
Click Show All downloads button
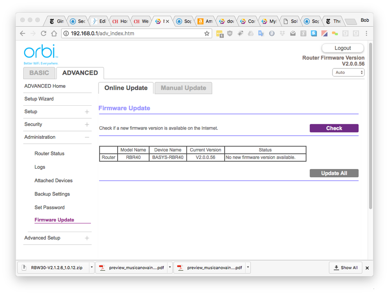point(346,267)
